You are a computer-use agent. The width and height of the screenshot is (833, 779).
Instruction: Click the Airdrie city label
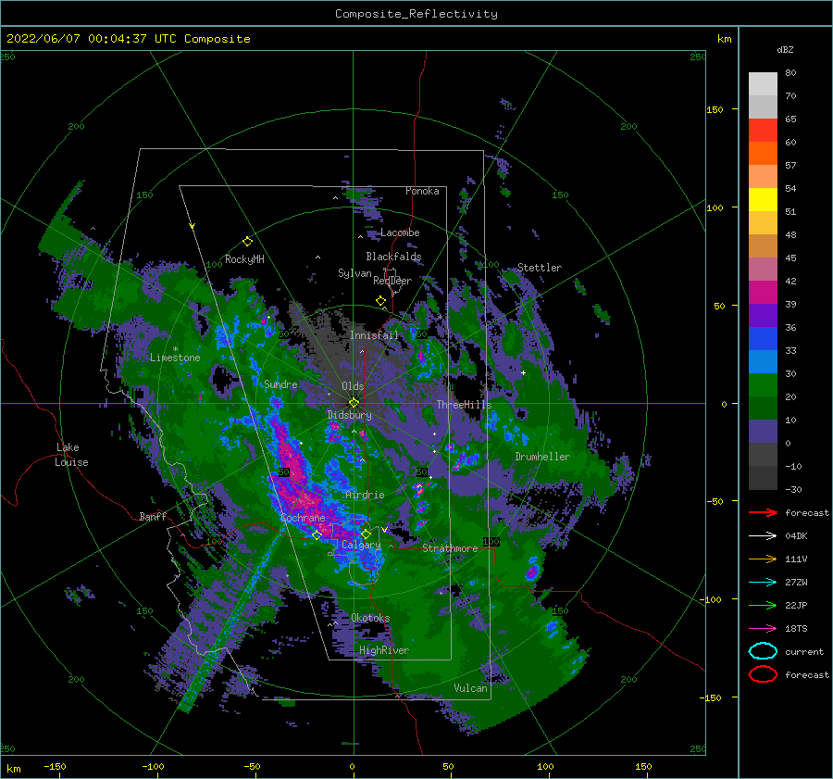click(365, 495)
